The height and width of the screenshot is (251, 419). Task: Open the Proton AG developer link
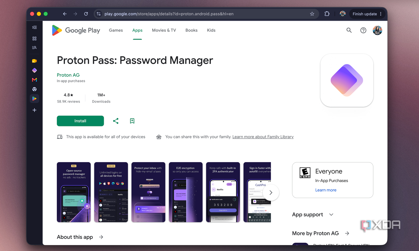68,75
